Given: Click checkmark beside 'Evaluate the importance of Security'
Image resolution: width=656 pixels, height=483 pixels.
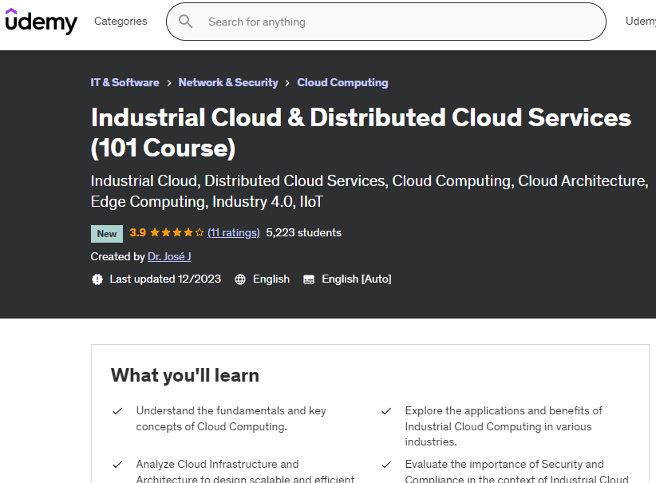Looking at the screenshot, I should click(x=386, y=465).
